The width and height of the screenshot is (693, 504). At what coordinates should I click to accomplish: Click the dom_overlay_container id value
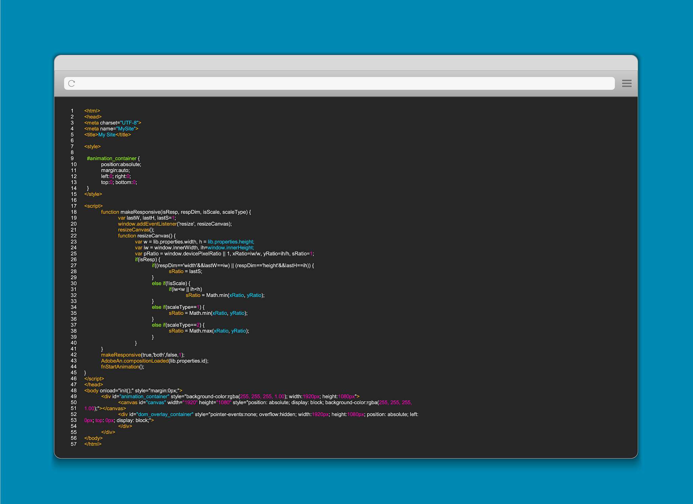tap(165, 414)
